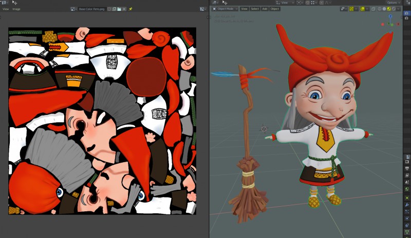Unlink the Base Color image
The image size is (411, 238).
click(x=124, y=9)
